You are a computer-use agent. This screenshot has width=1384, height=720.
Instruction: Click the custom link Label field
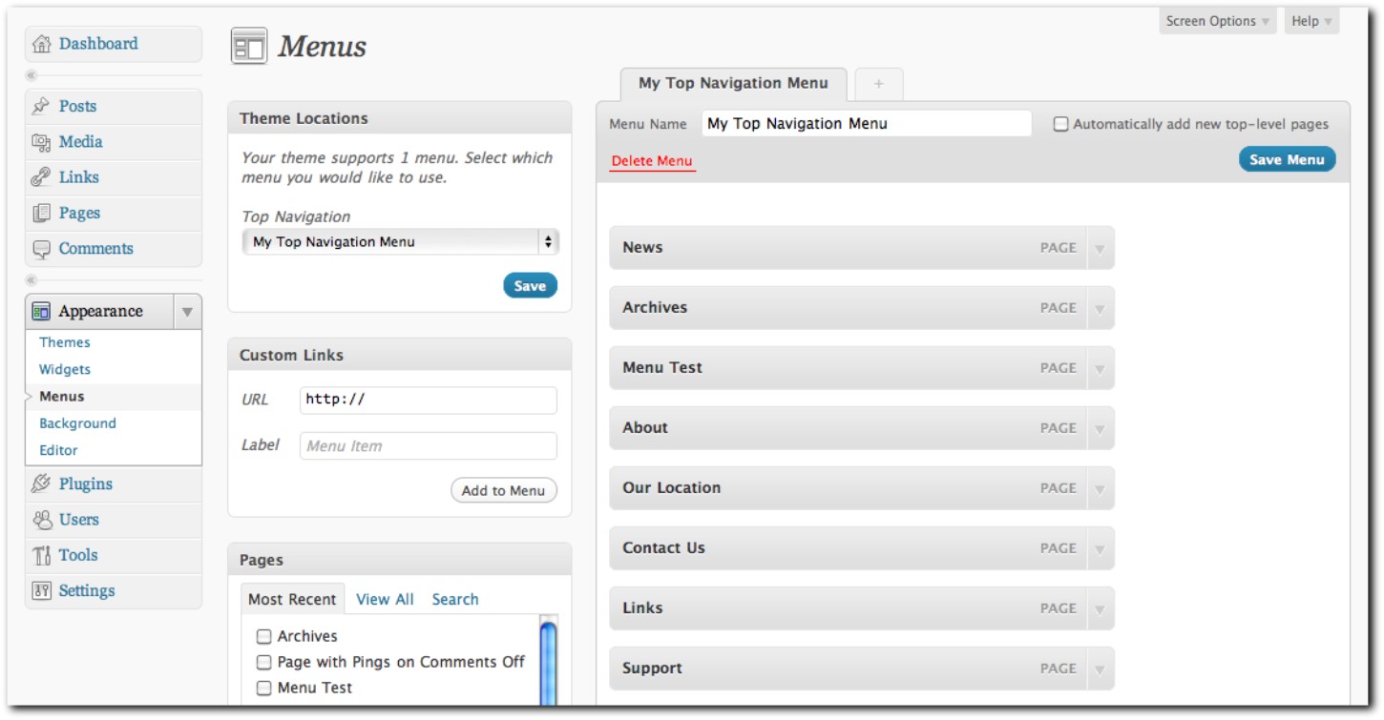click(428, 446)
